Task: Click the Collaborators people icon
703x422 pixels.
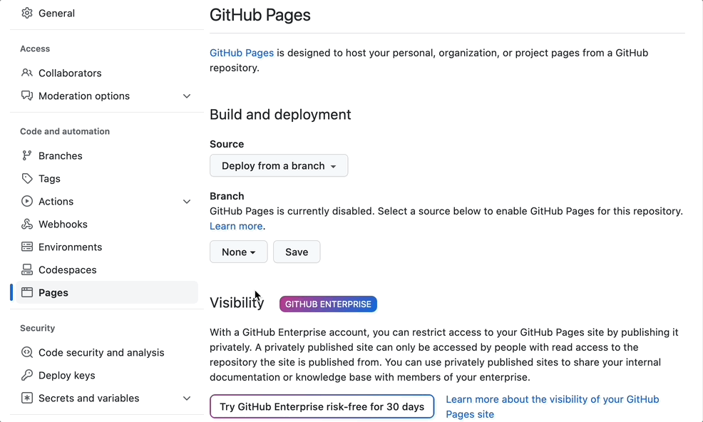Action: pos(27,73)
